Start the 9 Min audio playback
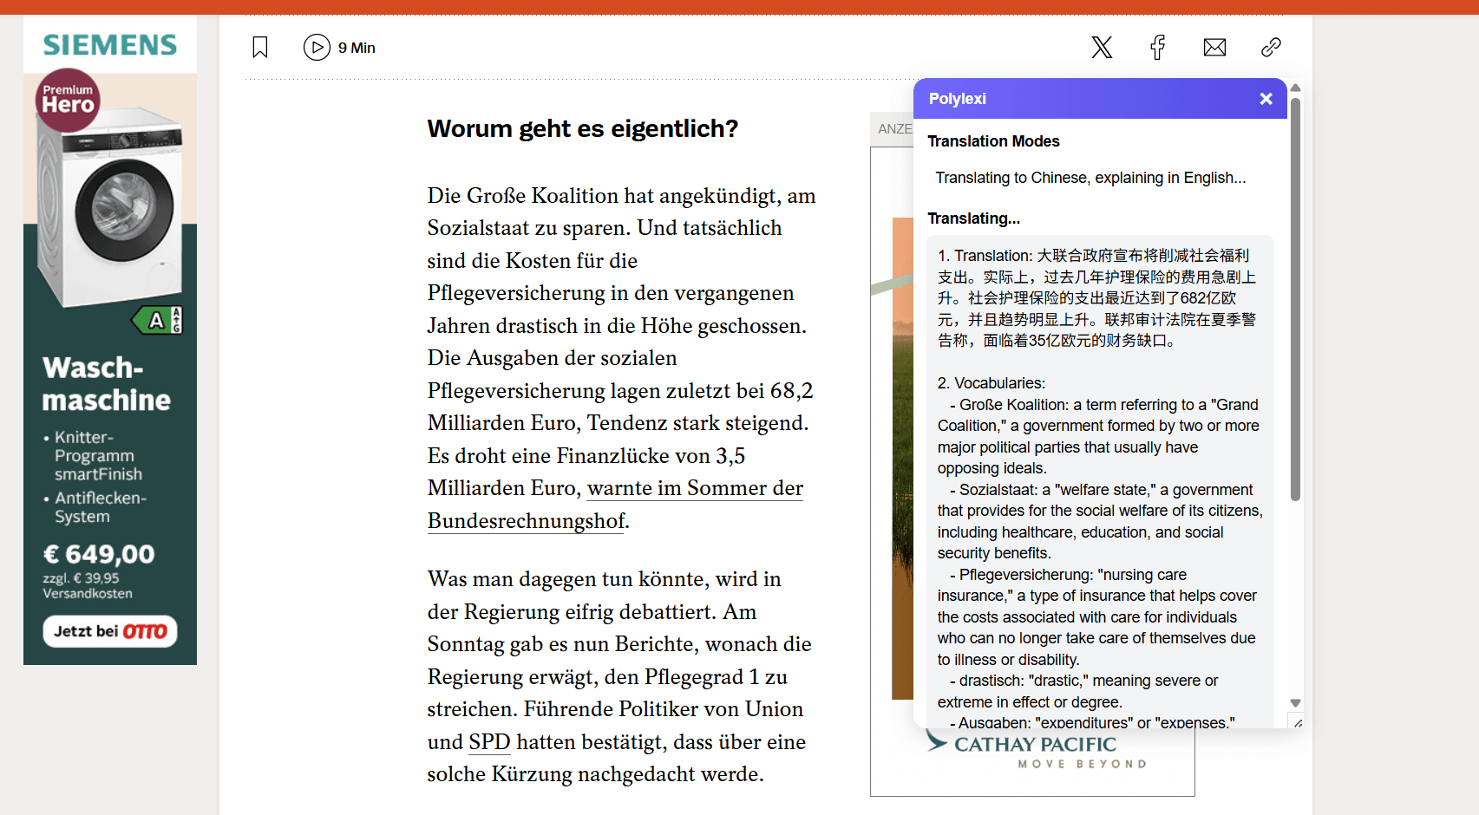1479x815 pixels. pyautogui.click(x=317, y=48)
